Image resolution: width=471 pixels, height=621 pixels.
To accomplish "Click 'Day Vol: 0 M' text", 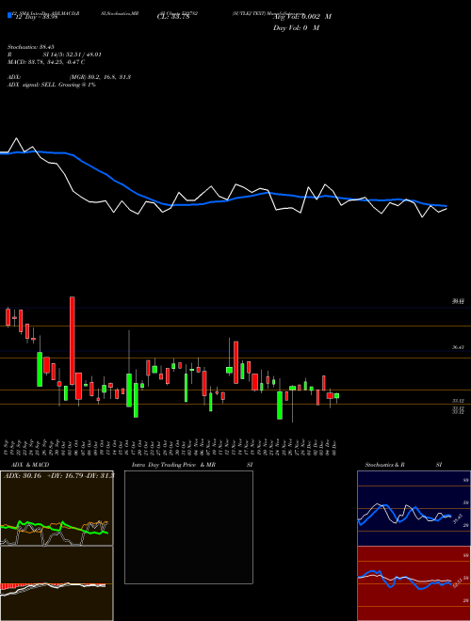I will 296,28.
